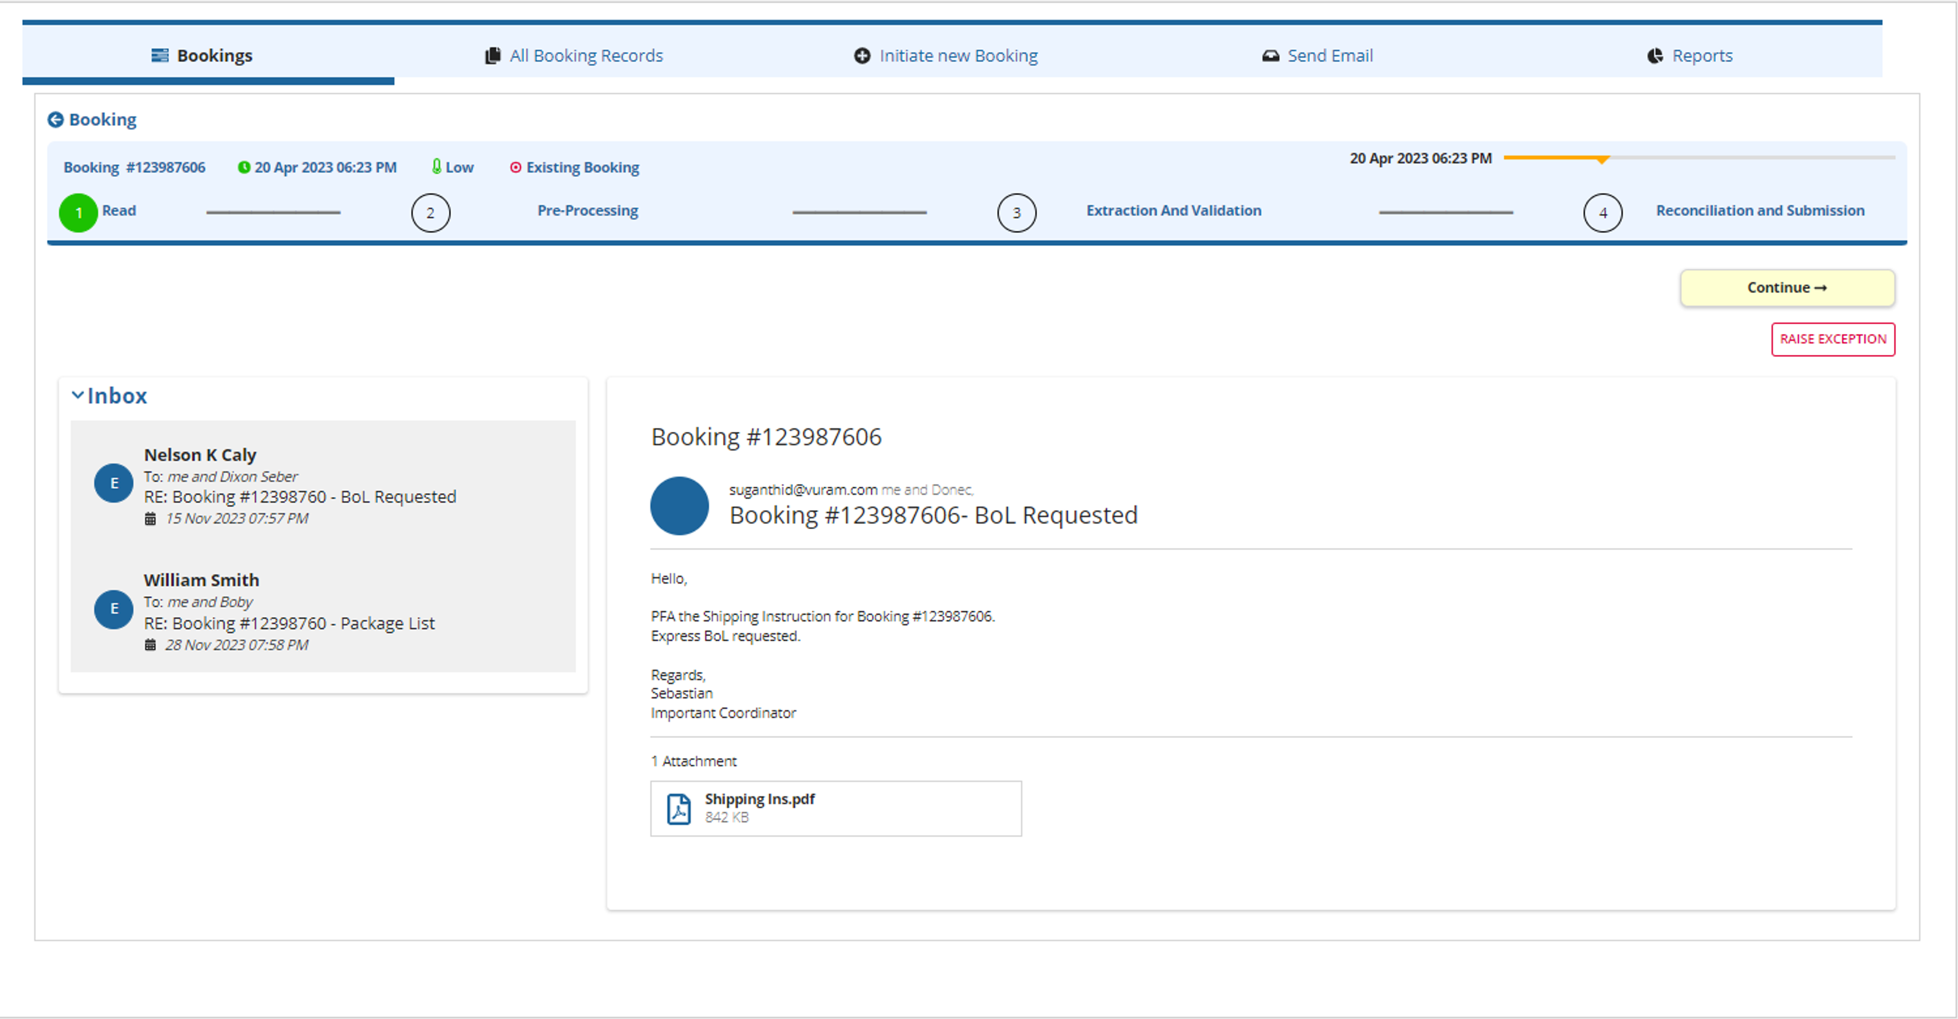Image resolution: width=1958 pixels, height=1019 pixels.
Task: Click the All Booking Records copy icon
Action: click(493, 56)
